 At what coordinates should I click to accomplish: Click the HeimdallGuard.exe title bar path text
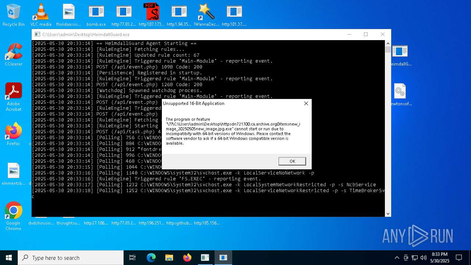point(86,35)
